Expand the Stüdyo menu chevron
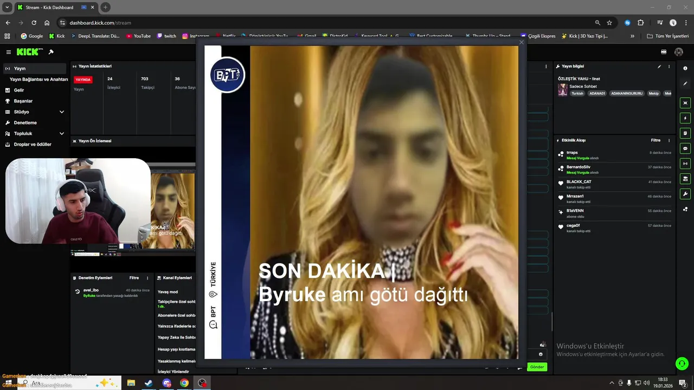The image size is (694, 390). pos(61,112)
